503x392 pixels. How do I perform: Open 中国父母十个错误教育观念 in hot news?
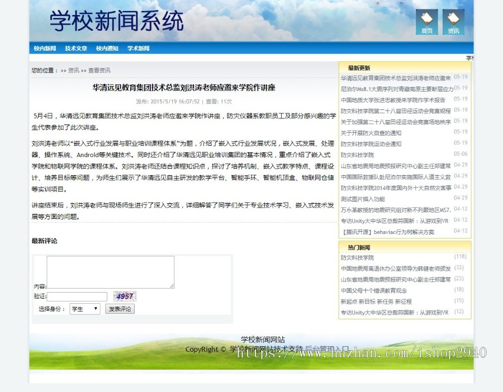pos(373,290)
